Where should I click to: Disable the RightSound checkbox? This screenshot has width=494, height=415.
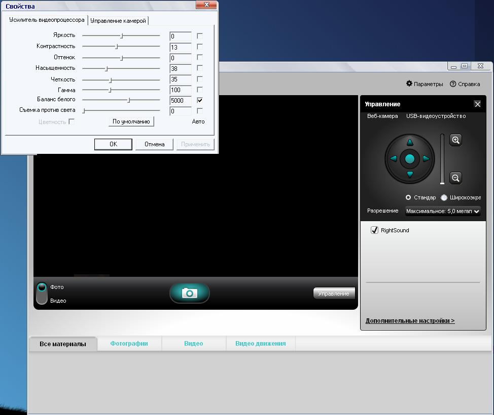375,230
